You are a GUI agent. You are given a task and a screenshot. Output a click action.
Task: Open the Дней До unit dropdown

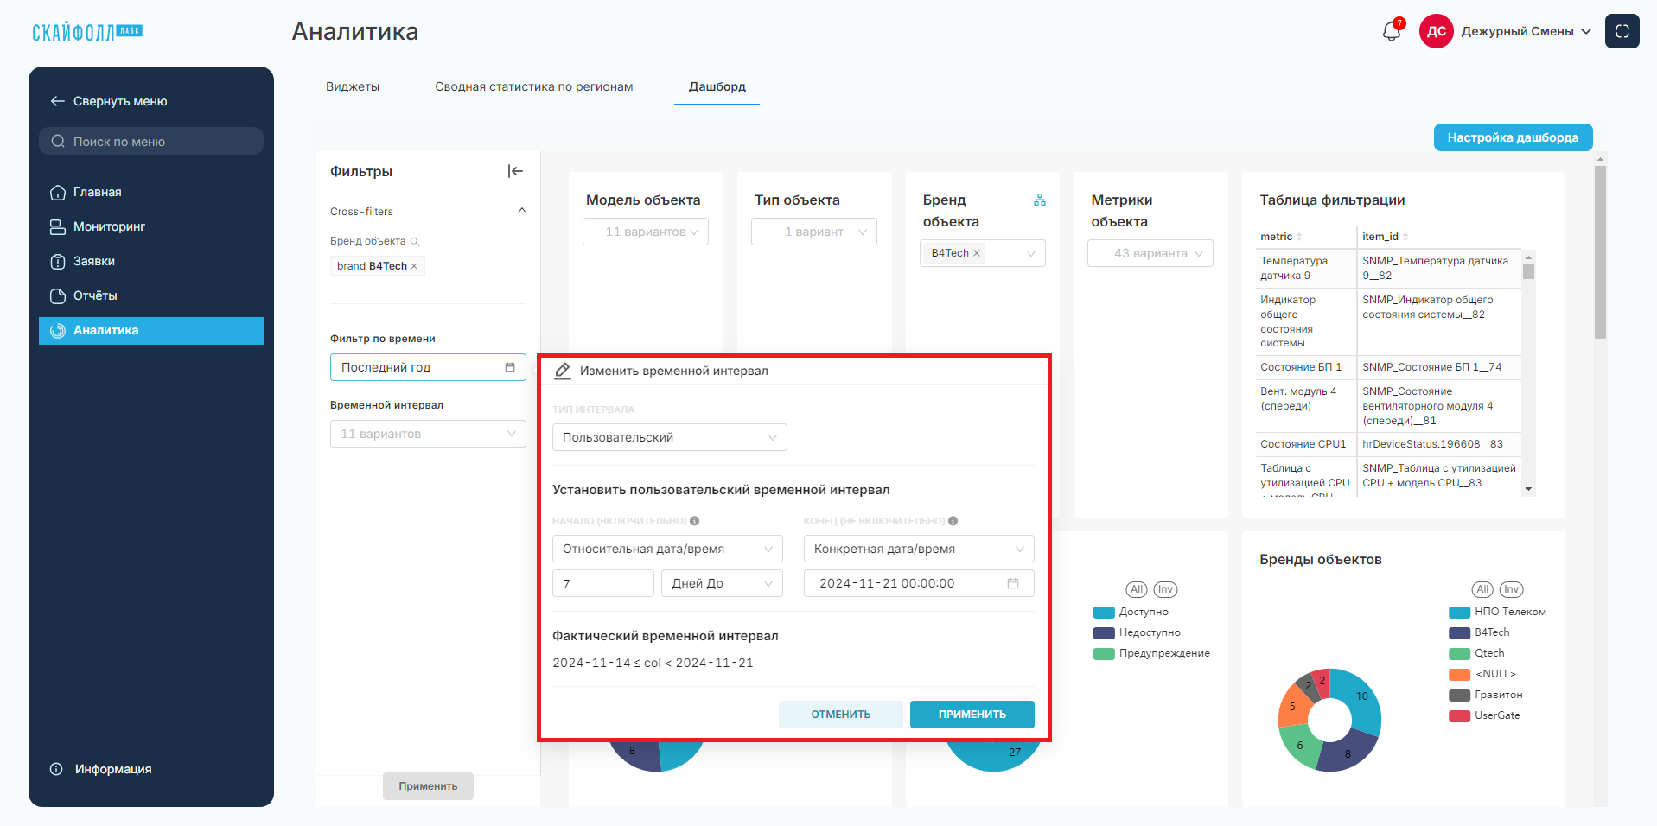point(722,583)
